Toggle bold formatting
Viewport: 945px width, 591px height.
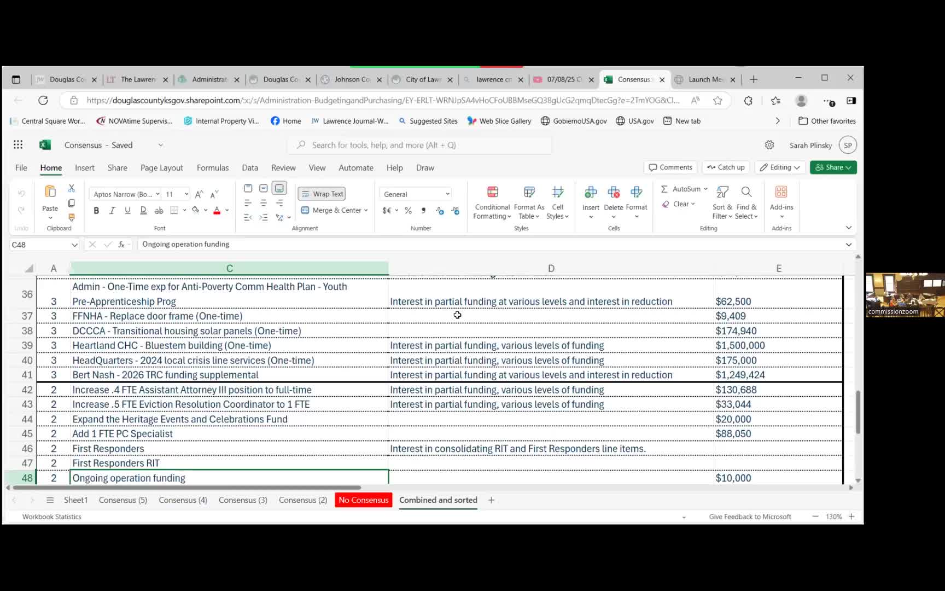[x=96, y=210]
